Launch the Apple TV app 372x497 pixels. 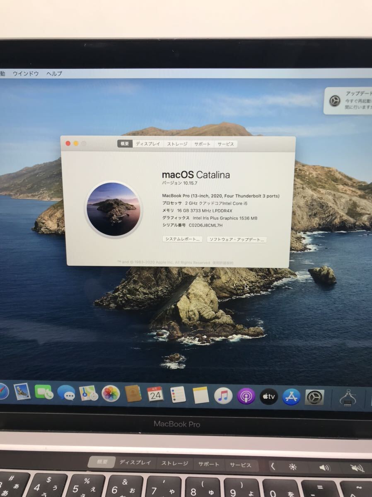[x=269, y=397]
